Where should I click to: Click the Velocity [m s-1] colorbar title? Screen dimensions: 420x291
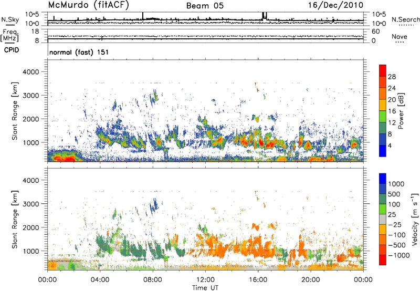415,220
